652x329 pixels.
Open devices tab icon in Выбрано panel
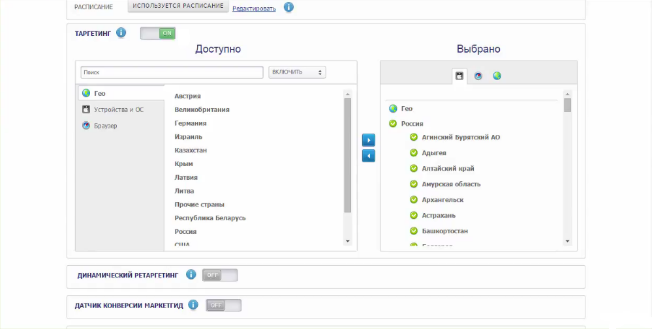(x=459, y=76)
